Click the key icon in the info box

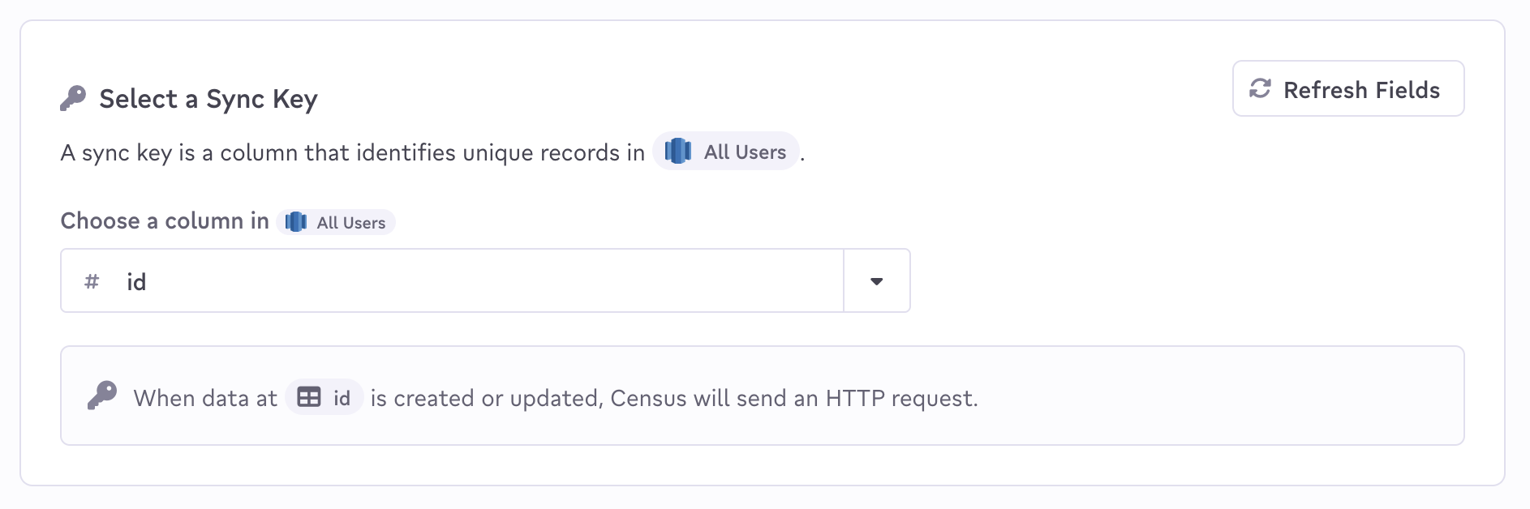point(102,396)
